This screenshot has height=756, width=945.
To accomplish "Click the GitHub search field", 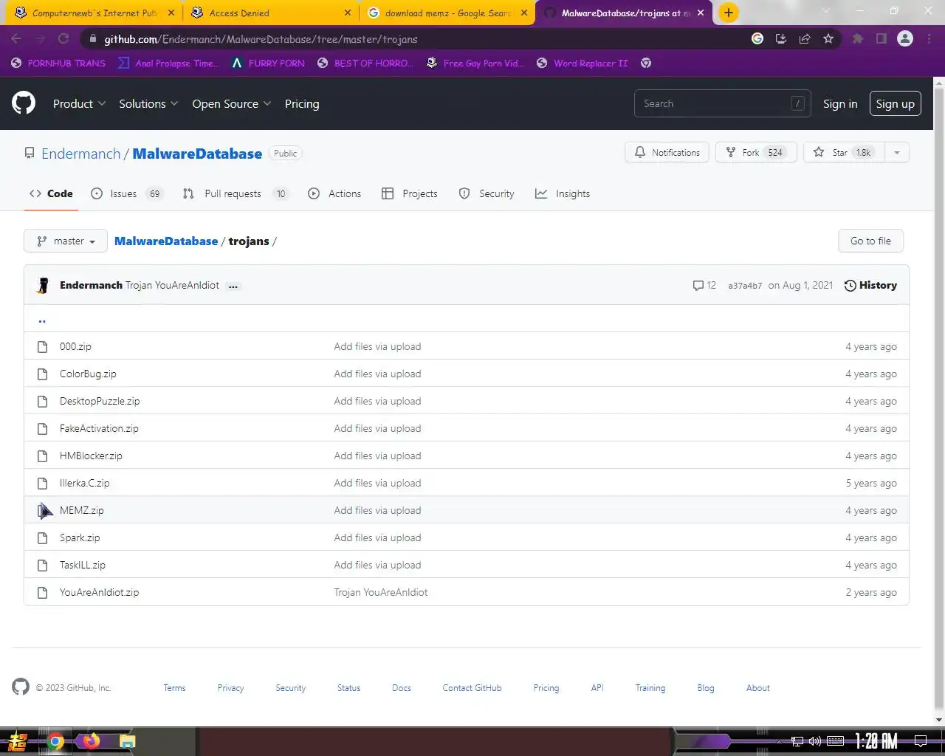I will 722,103.
